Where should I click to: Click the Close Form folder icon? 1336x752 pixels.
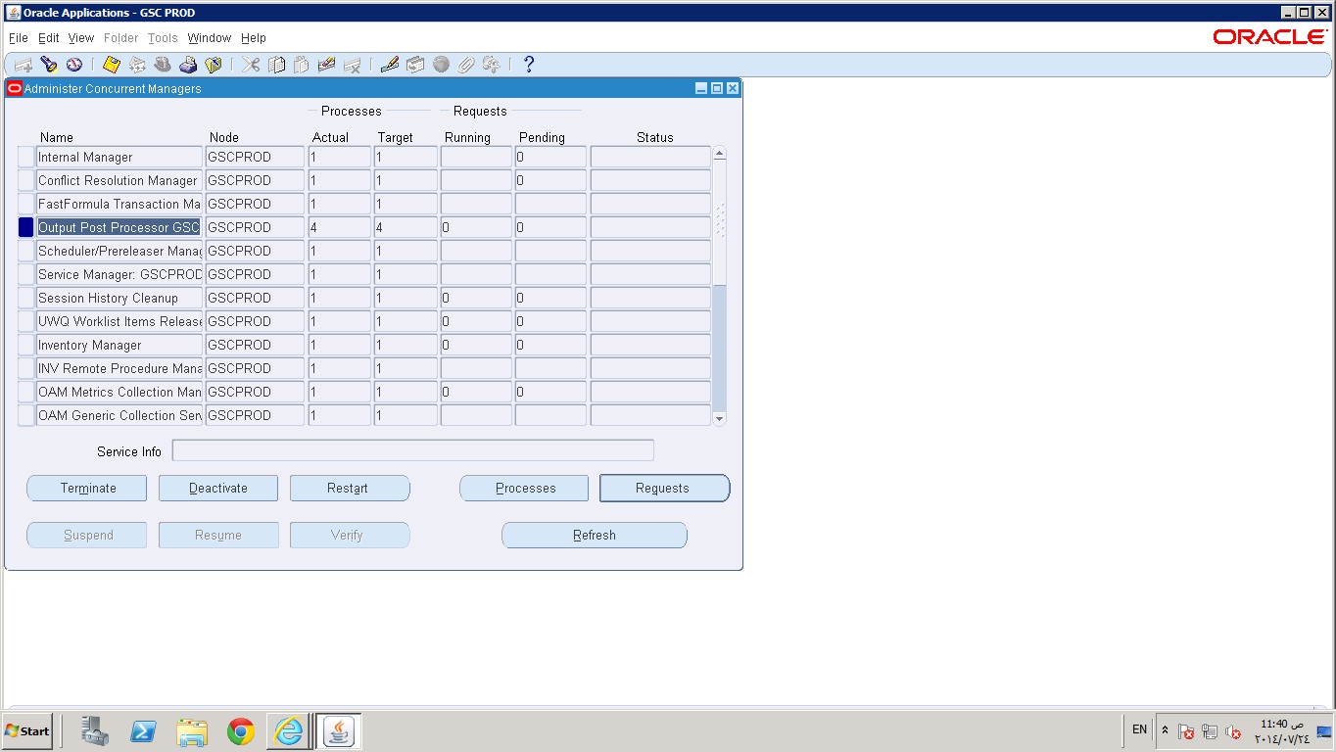pos(214,65)
